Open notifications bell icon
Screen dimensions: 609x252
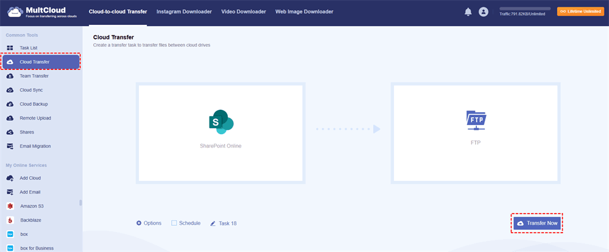point(468,12)
